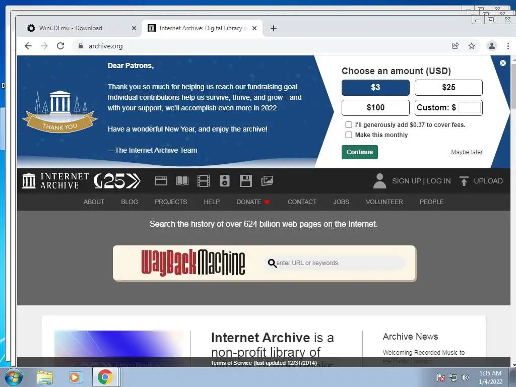Viewport: 516px width, 387px height.
Task: Click the Custom amount input field
Action: pos(470,108)
